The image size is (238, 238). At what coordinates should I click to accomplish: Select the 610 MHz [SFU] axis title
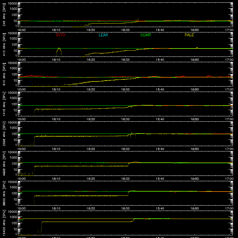(4, 74)
